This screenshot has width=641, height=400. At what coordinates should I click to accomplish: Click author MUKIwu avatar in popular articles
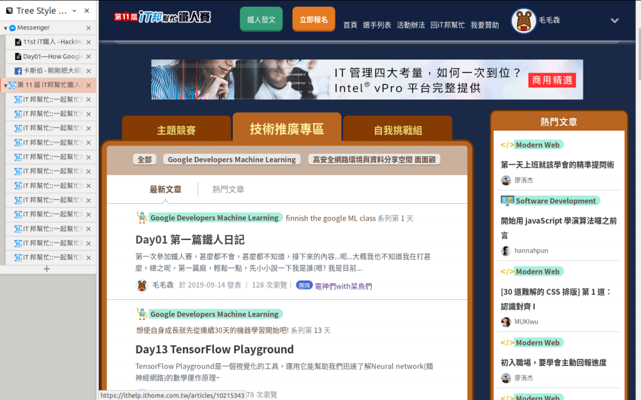click(x=506, y=322)
